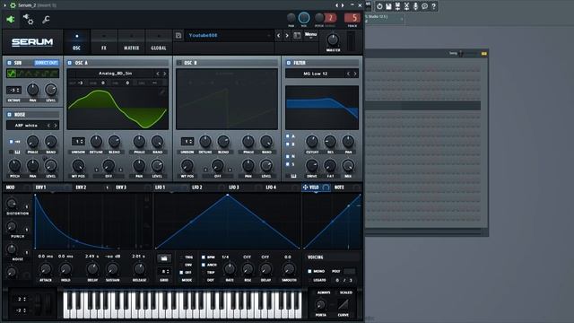Image resolution: width=574 pixels, height=323 pixels.
Task: Toggle the noise keytrack keyboard icon
Action: pos(17,152)
